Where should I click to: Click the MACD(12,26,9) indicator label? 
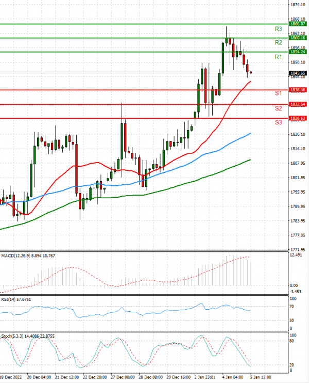click(x=28, y=256)
